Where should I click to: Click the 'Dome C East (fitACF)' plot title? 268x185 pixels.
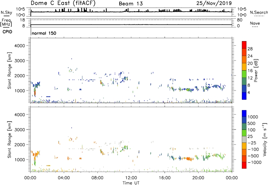[63, 3]
